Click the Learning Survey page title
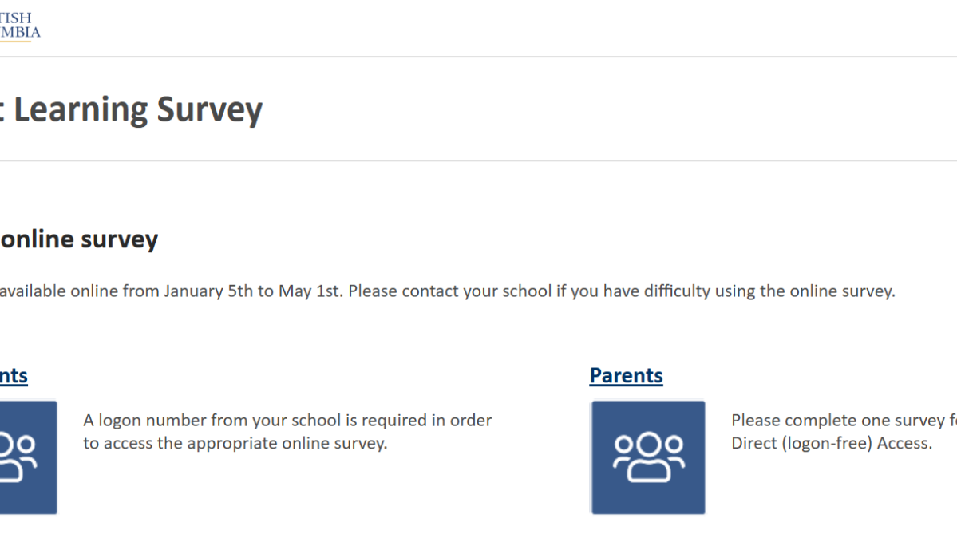The image size is (957, 538). [x=132, y=109]
